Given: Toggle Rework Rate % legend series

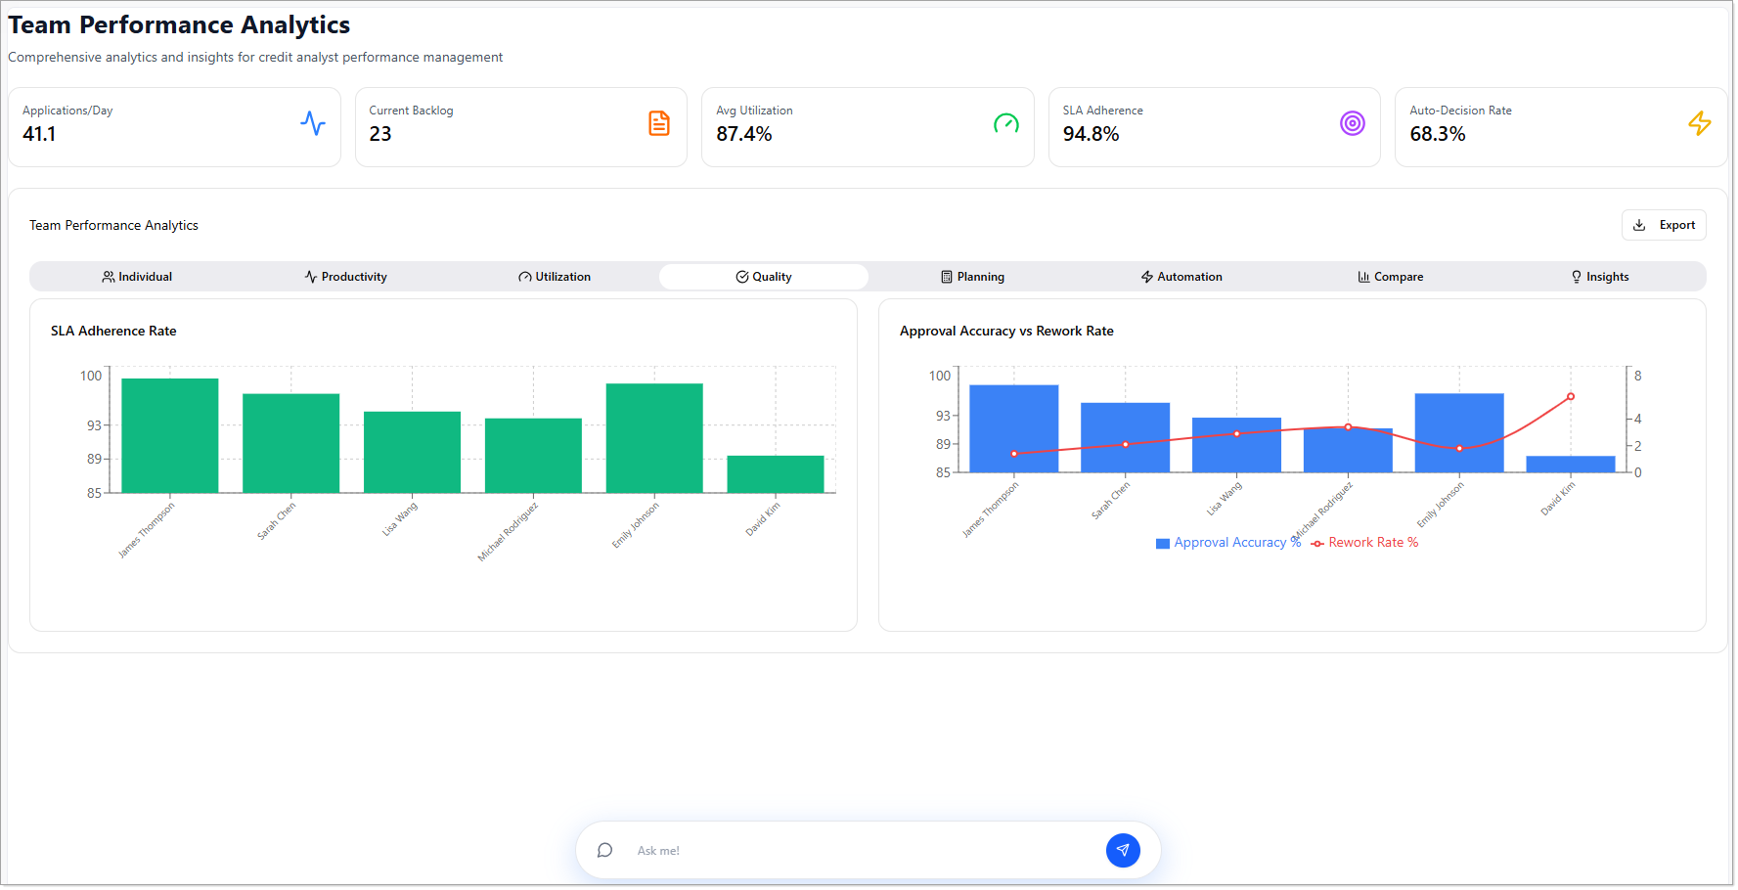Looking at the screenshot, I should coord(1365,543).
